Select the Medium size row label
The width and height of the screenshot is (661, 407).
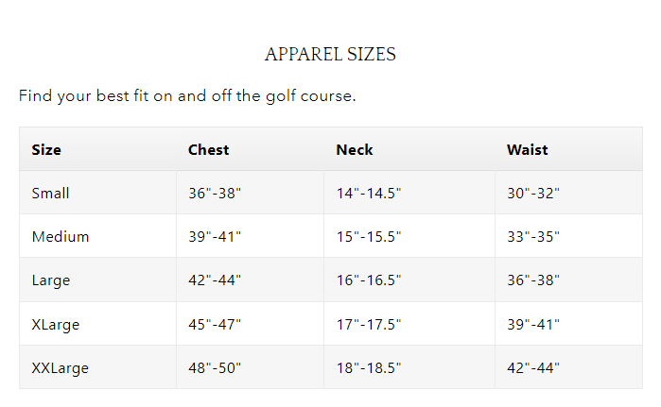pos(60,236)
